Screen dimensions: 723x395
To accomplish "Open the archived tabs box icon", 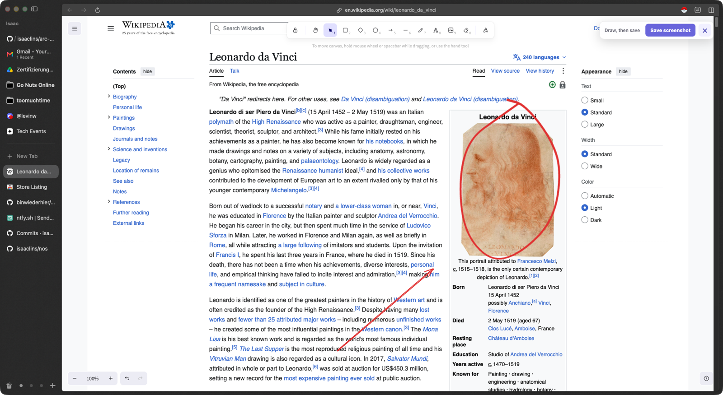I will [9, 386].
